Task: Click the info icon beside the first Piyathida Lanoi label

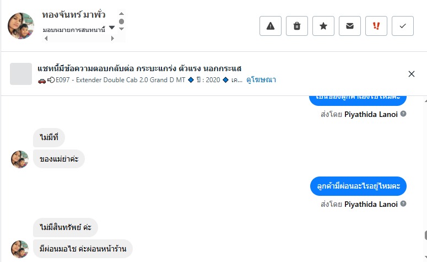Action: coord(403,114)
